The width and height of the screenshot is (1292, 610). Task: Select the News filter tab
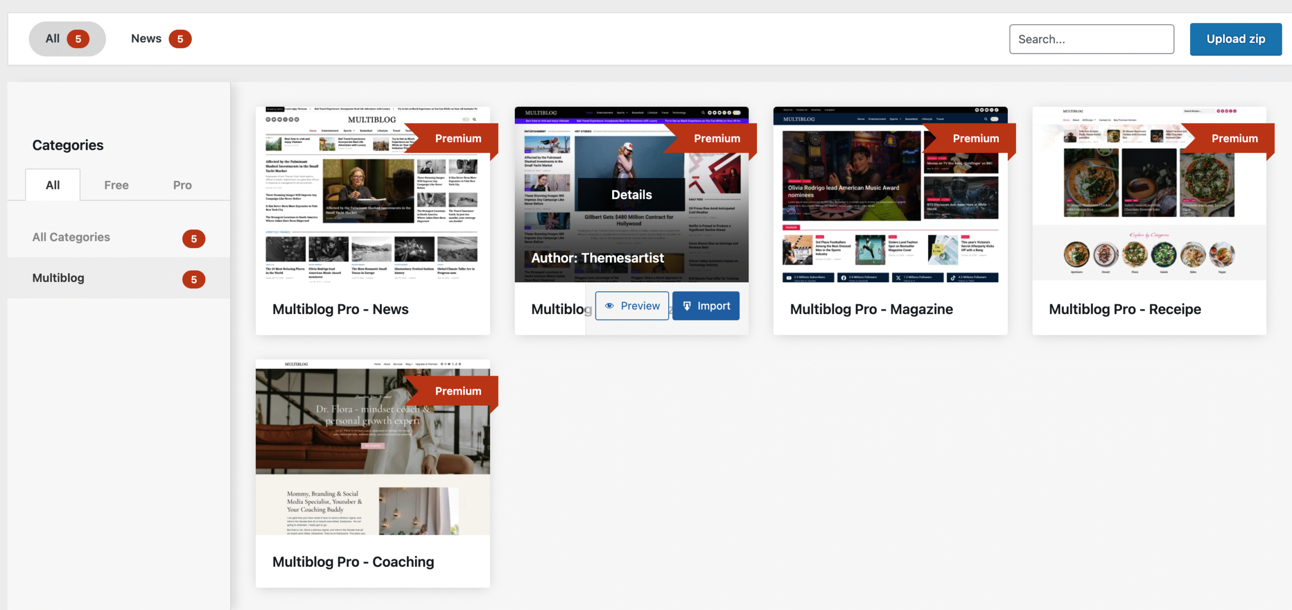(161, 39)
